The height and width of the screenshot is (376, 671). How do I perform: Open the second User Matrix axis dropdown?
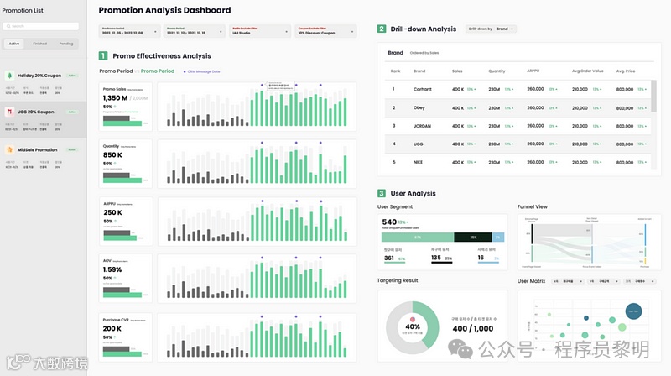pos(603,281)
